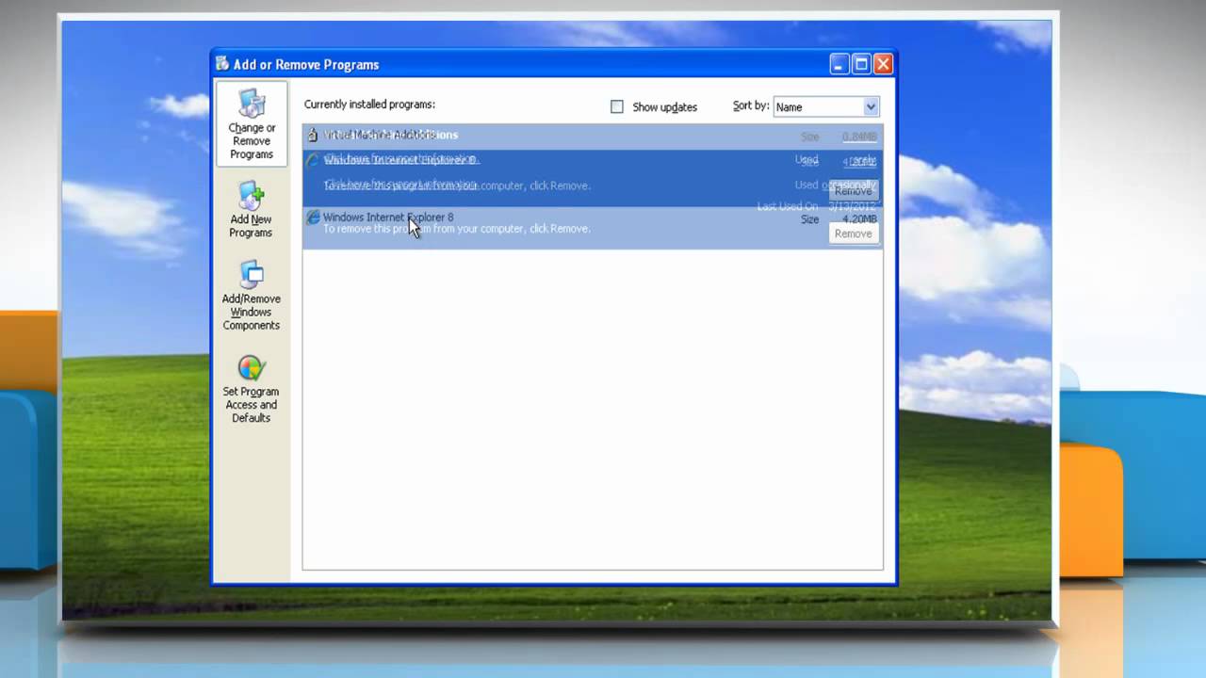
Task: Minimize the Add or Remove Programs window
Action: (x=839, y=64)
